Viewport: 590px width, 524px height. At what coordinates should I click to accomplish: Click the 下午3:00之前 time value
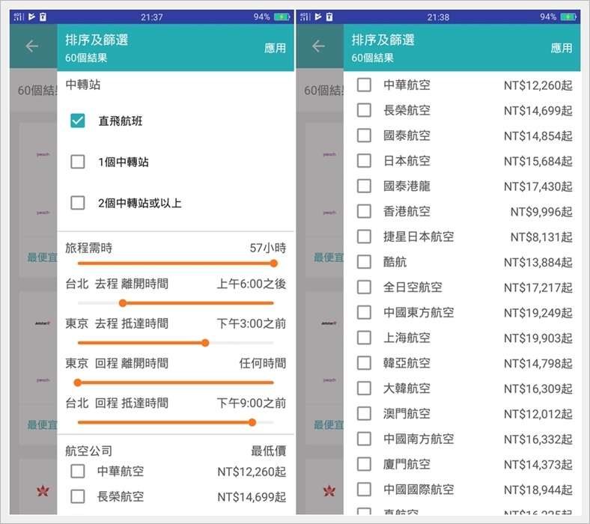point(252,323)
